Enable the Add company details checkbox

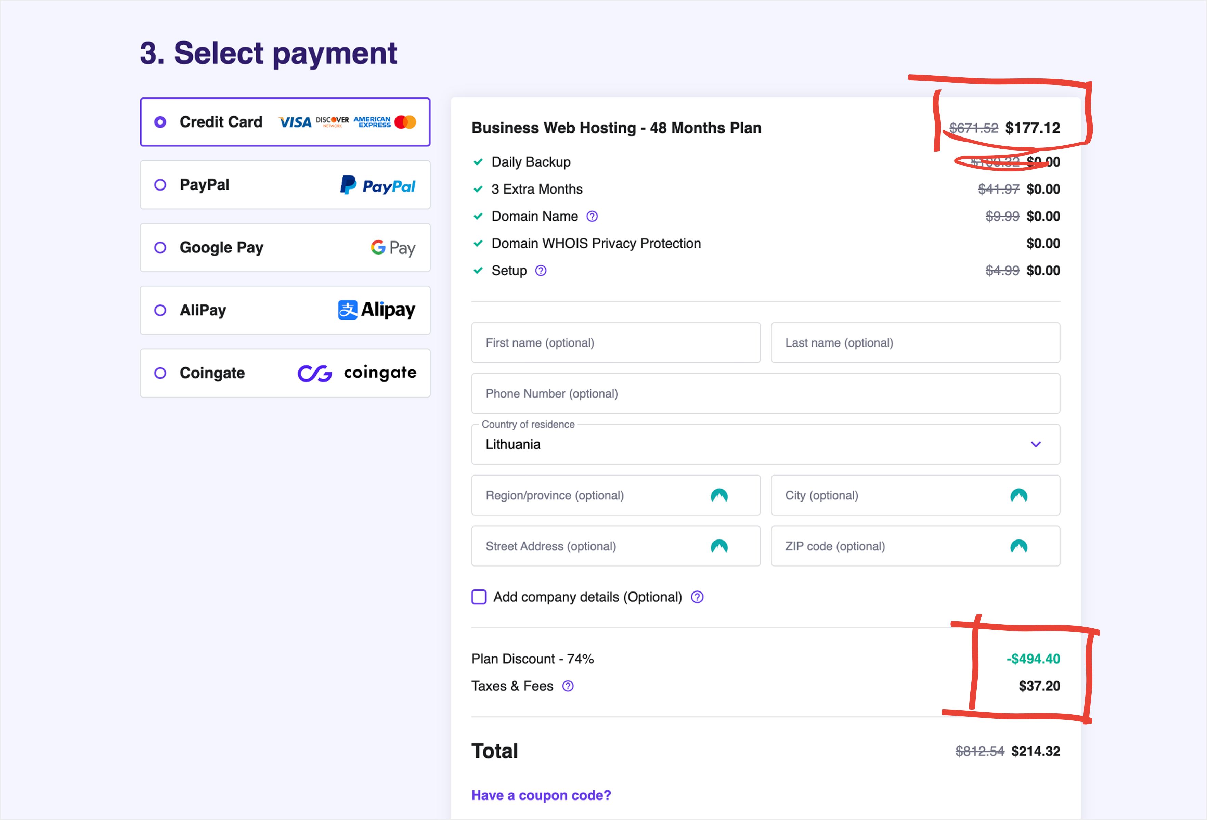[x=479, y=597]
